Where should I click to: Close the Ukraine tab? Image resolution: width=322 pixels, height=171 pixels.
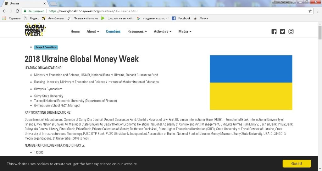[45, 3]
